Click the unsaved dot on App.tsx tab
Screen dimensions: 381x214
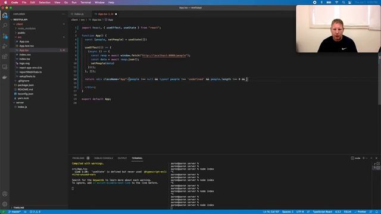[116, 14]
